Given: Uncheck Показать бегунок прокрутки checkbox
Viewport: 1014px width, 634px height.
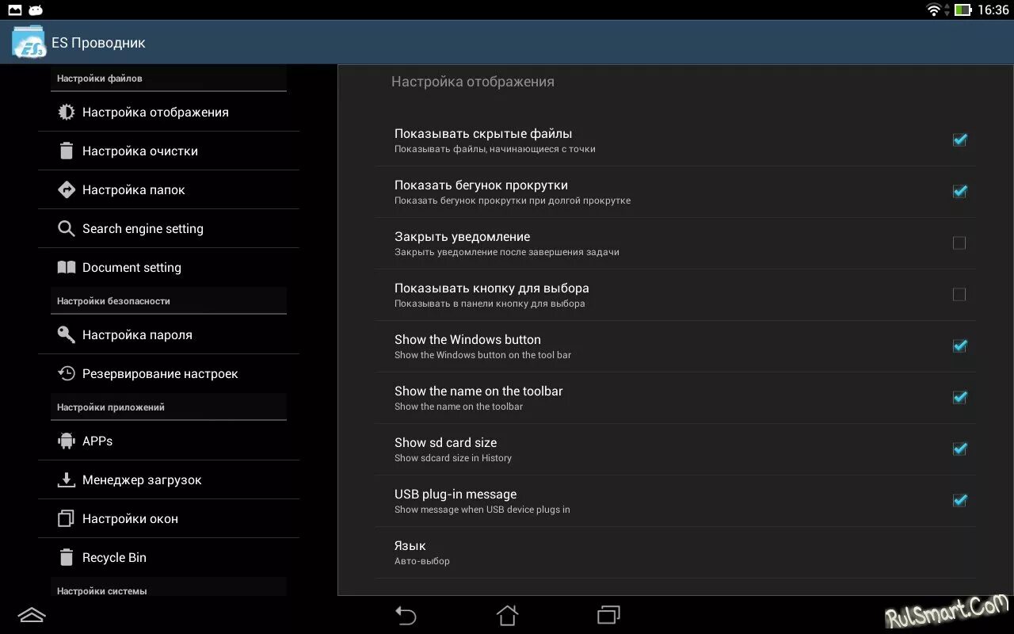Looking at the screenshot, I should [x=959, y=191].
